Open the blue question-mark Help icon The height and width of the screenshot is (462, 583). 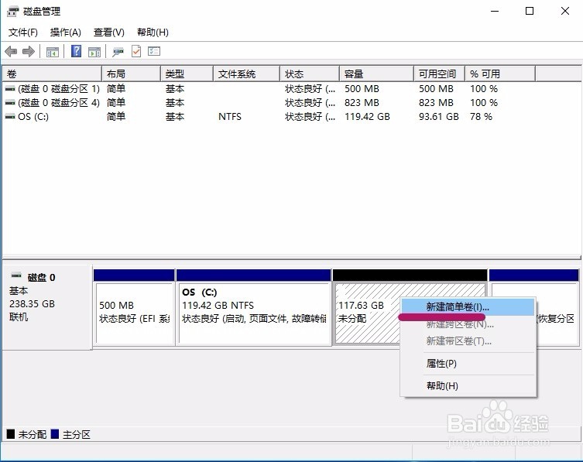pyautogui.click(x=76, y=51)
